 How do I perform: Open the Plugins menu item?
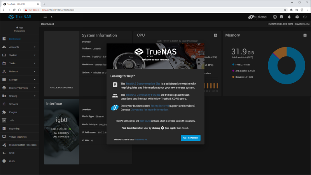tap(20, 112)
